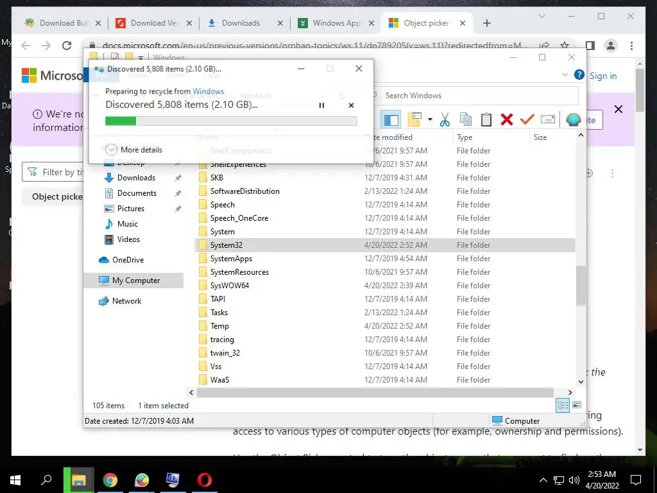
Task: Open Downloads in navigation pane
Action: (x=136, y=178)
